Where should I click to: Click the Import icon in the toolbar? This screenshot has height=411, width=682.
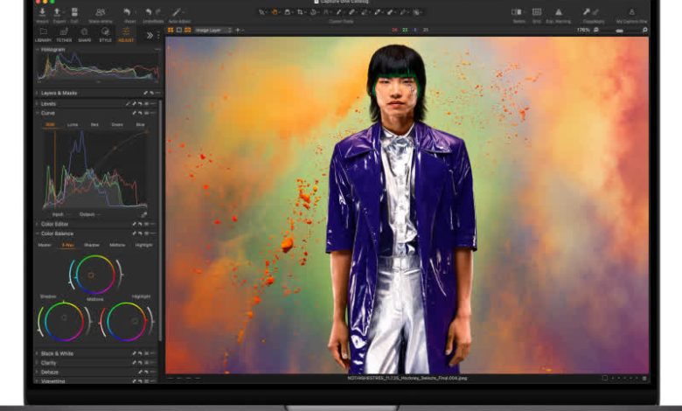[43, 12]
